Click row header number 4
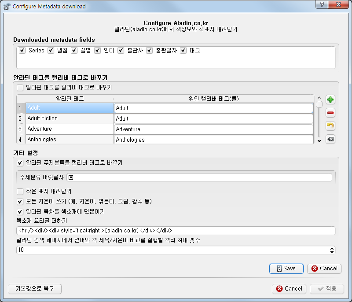The height and width of the screenshot is (302, 352). (x=21, y=140)
